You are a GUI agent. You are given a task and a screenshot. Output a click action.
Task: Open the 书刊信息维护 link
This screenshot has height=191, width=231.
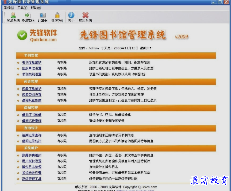[x=32, y=62]
